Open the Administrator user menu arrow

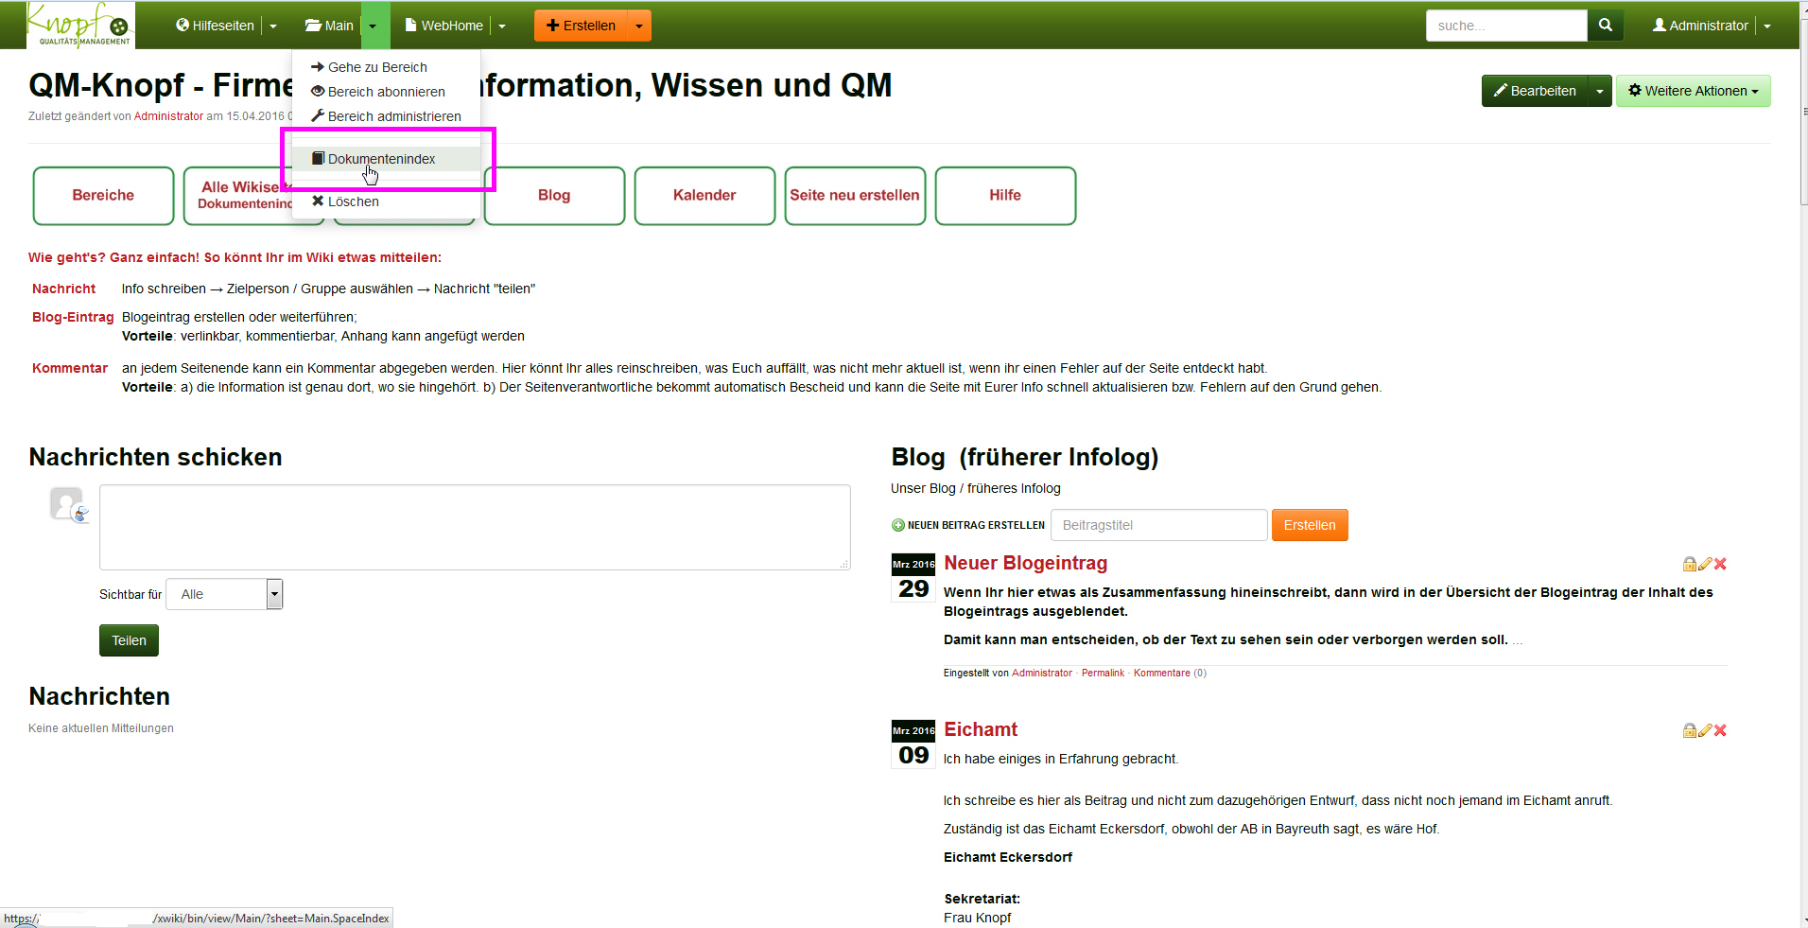(1766, 26)
